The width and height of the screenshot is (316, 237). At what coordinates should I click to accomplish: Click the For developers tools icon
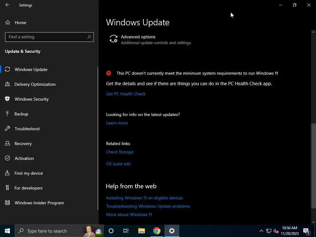tap(7, 188)
